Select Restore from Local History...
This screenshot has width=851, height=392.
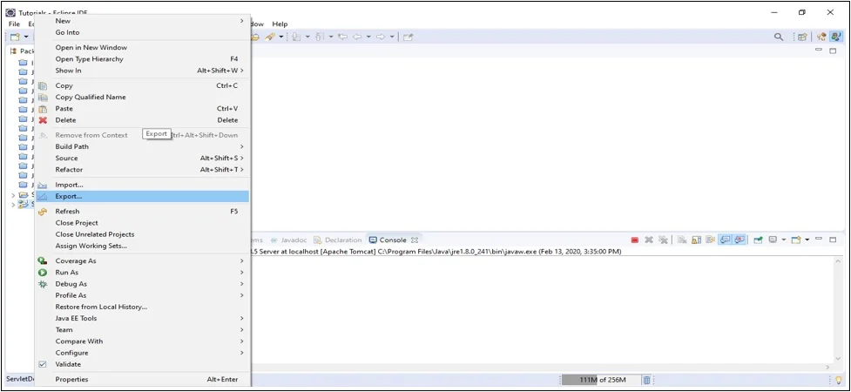point(141,307)
